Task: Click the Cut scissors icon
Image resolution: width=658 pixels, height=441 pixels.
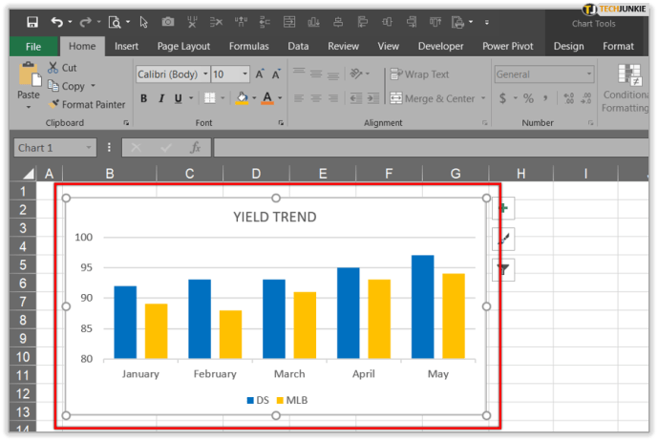Action: (53, 68)
